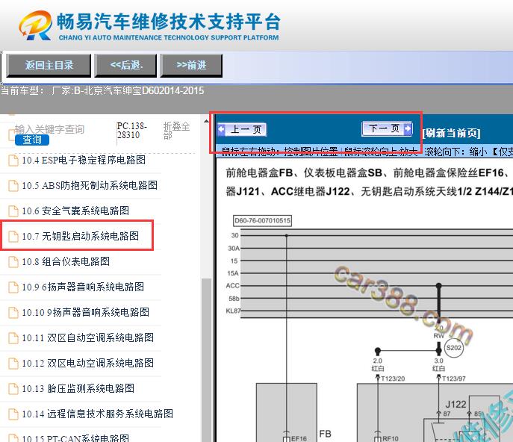
Task: Click document icon beside 10.12 双区电动空调
Action: (x=13, y=363)
